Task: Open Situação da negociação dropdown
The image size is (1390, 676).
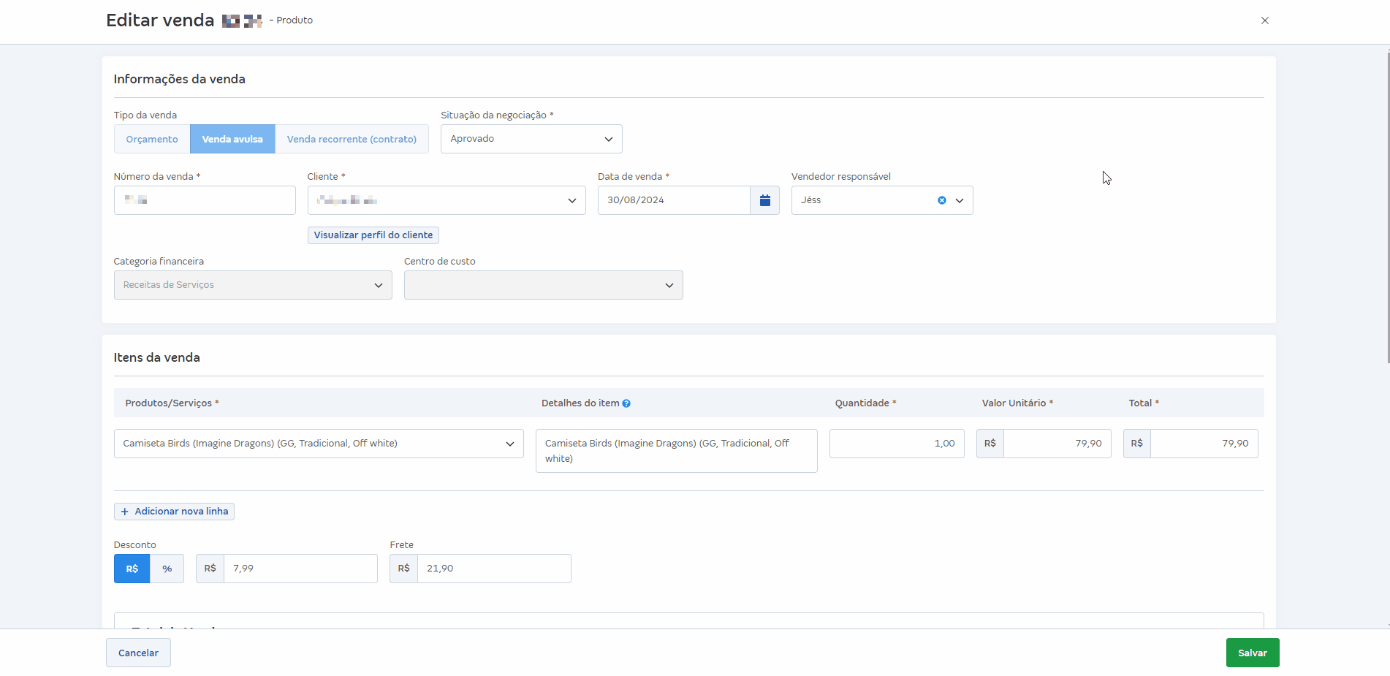Action: (531, 139)
